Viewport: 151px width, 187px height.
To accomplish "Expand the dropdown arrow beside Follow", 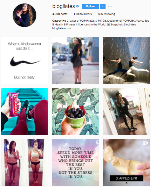I will 103,6.
